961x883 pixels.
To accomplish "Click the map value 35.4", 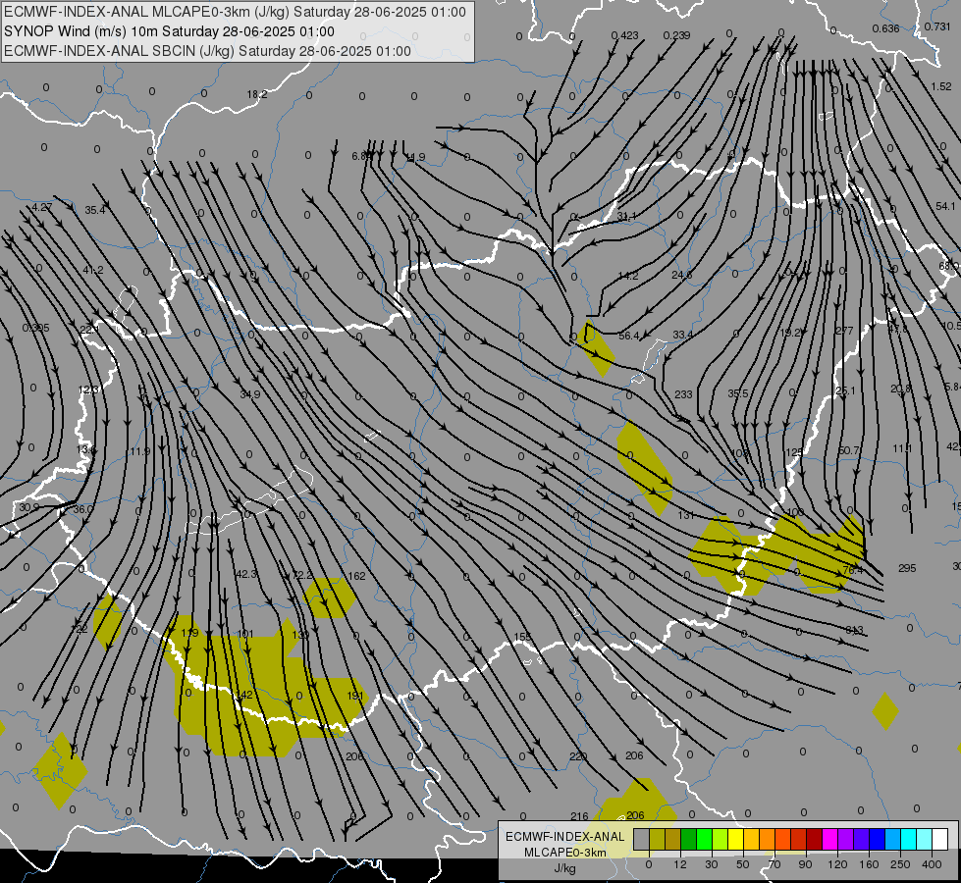I will pos(95,210).
